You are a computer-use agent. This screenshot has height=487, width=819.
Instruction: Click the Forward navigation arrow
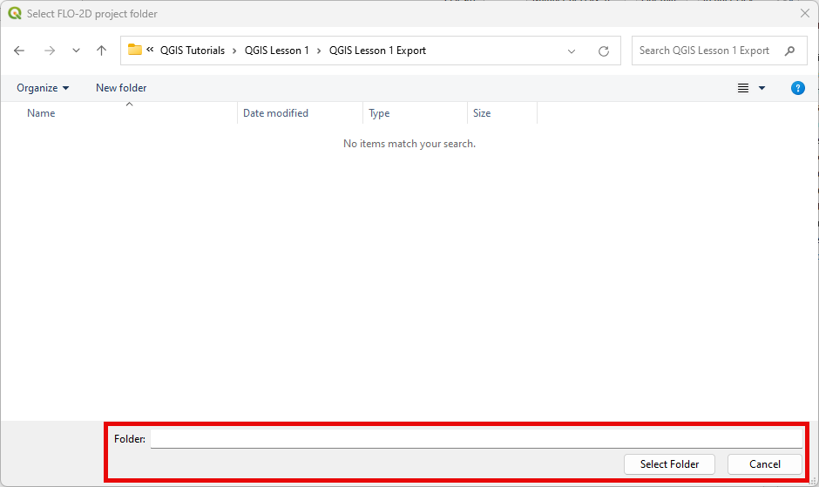pos(49,51)
